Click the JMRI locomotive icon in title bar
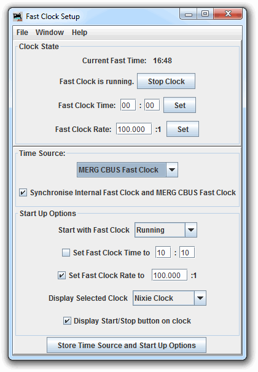The width and height of the screenshot is (258, 372). coord(18,17)
